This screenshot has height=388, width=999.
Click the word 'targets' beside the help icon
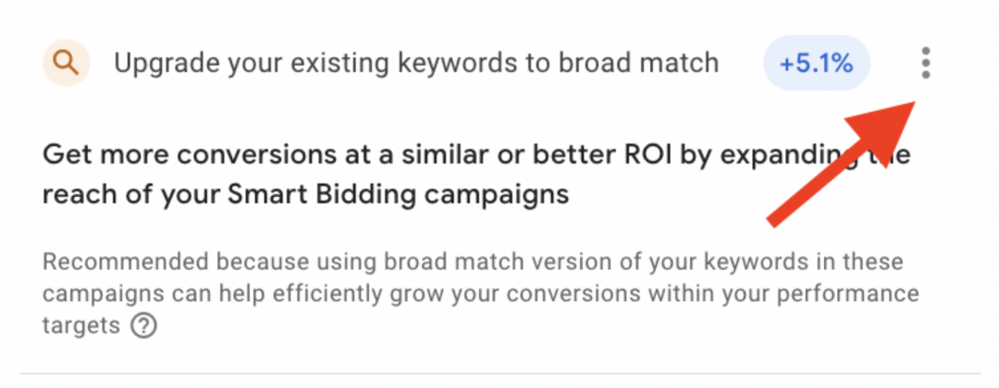click(x=81, y=325)
